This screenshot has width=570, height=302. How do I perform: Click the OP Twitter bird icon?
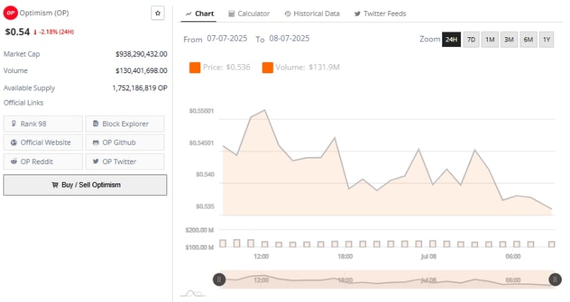95,161
